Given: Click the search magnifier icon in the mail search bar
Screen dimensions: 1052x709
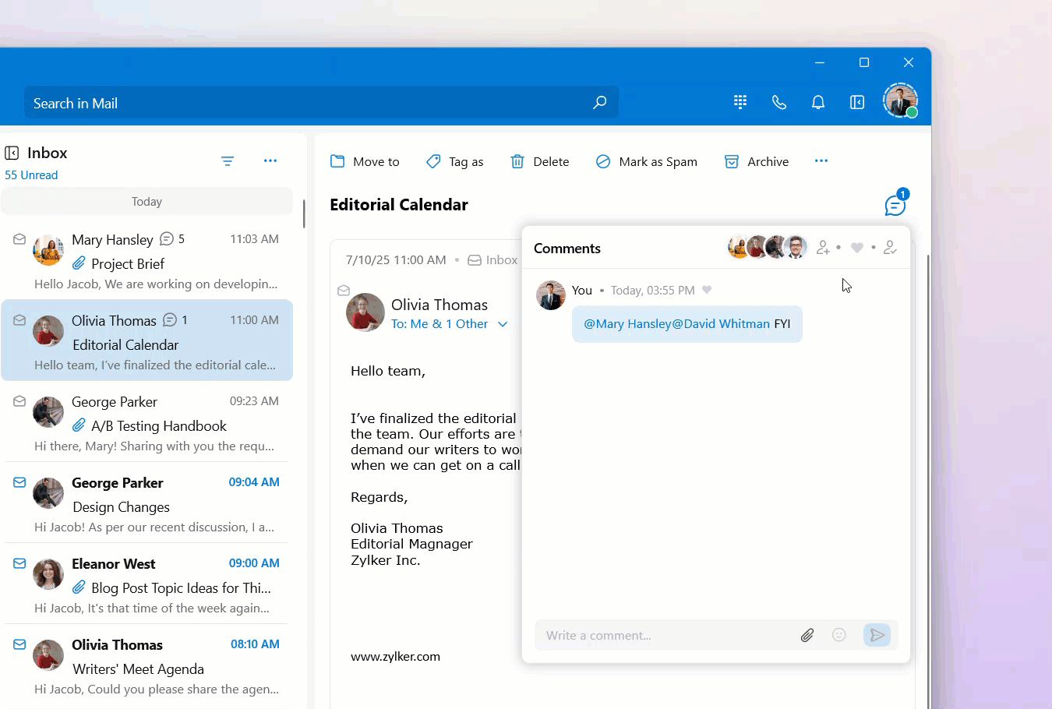Looking at the screenshot, I should [599, 103].
